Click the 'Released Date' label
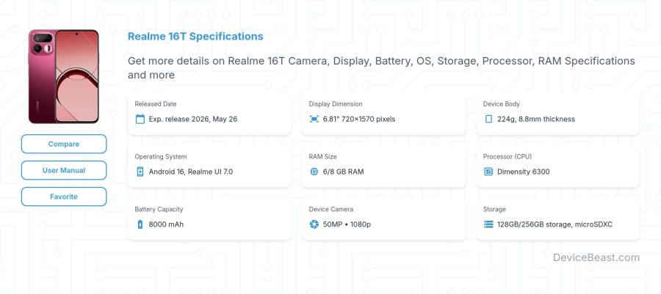661x294 pixels. (x=156, y=104)
